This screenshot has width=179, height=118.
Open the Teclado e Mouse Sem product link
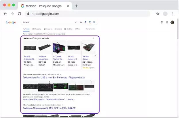pyautogui.click(x=44, y=58)
